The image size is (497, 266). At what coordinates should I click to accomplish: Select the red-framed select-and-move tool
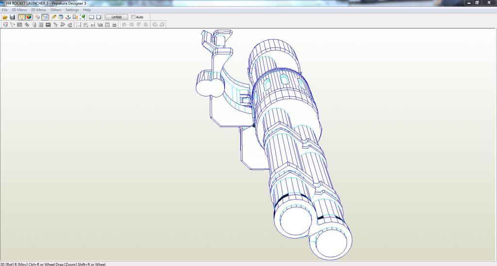(x=5, y=25)
